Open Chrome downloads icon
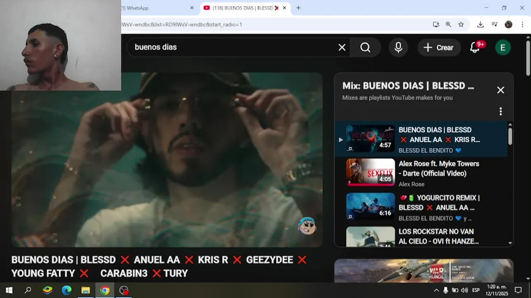Image resolution: width=531 pixels, height=298 pixels. [480, 24]
